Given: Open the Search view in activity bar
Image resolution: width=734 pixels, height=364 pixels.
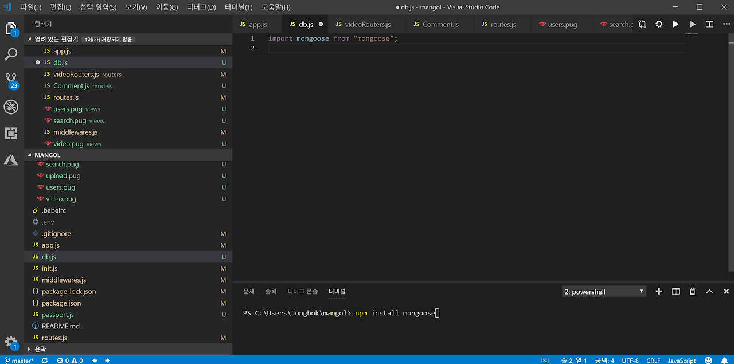Looking at the screenshot, I should pos(11,55).
